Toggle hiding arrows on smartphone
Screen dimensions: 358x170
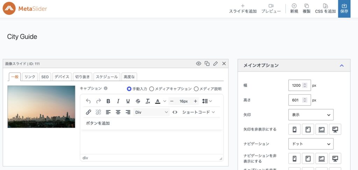pyautogui.click(x=294, y=129)
